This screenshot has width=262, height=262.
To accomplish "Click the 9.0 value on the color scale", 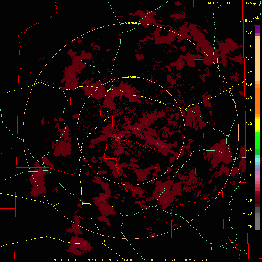I will tap(249, 46).
